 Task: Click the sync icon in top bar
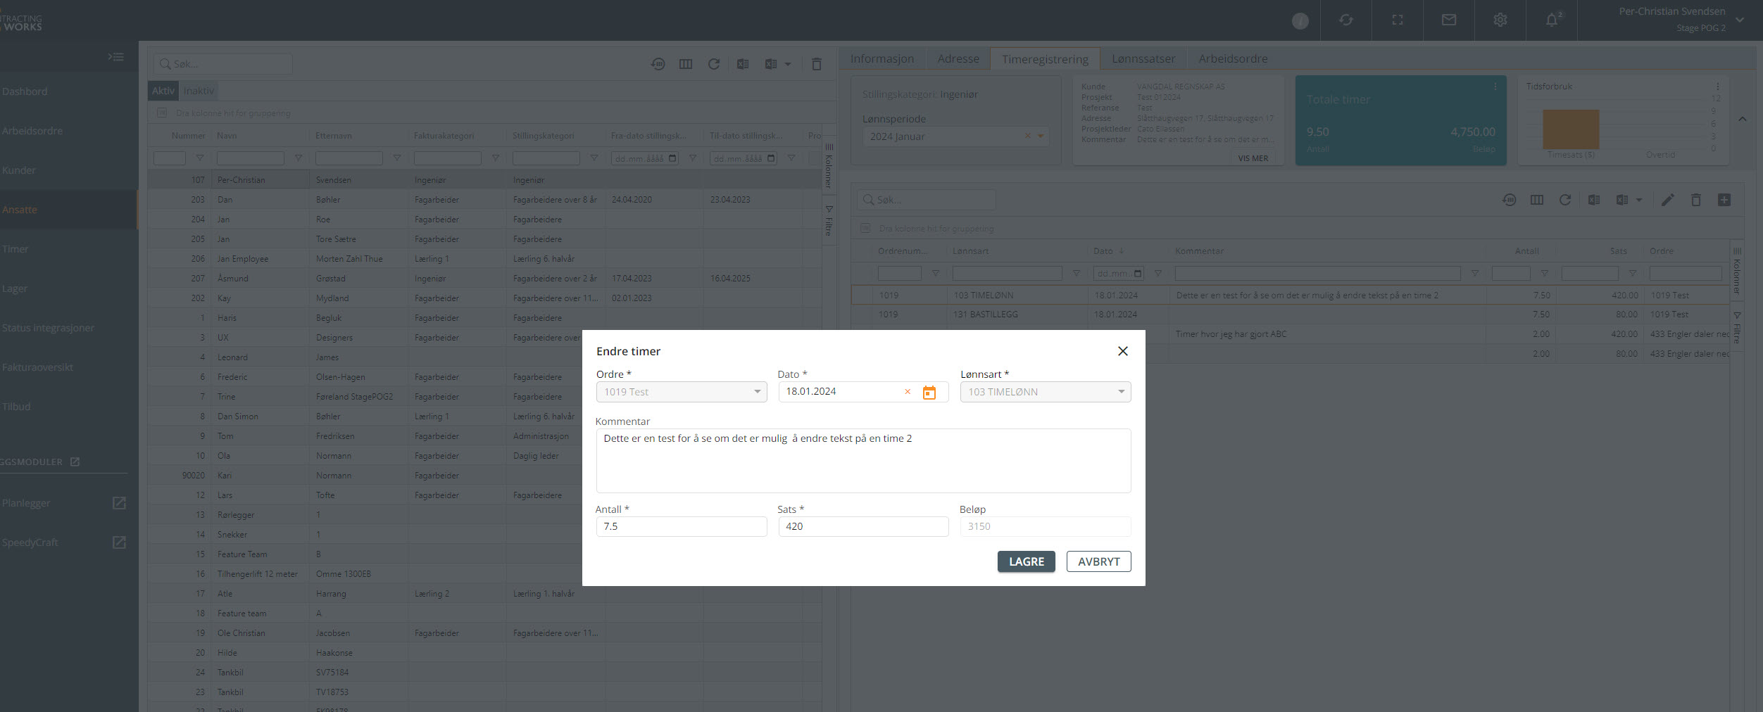point(1346,20)
